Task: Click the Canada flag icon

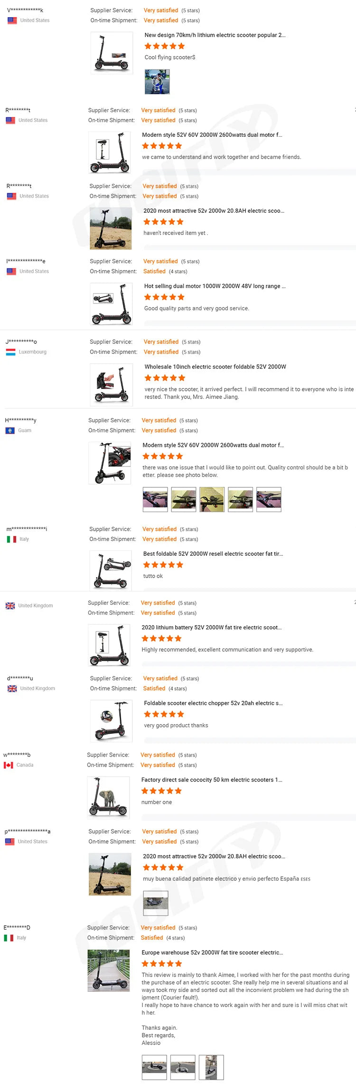Action: pos(9,765)
